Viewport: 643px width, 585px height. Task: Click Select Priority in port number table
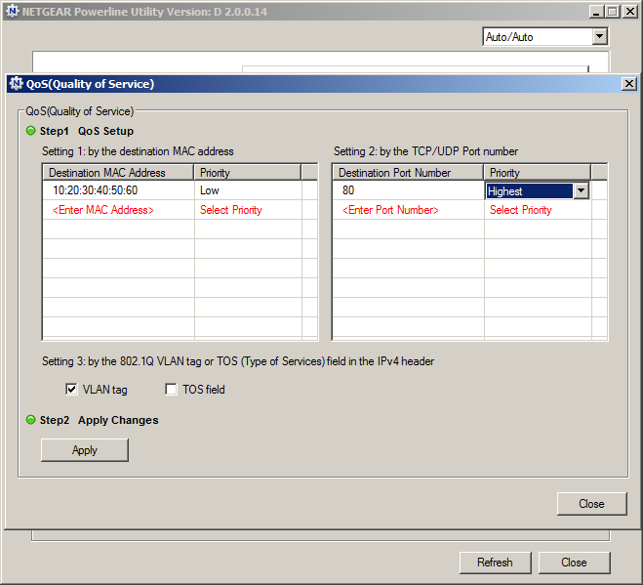click(x=538, y=210)
